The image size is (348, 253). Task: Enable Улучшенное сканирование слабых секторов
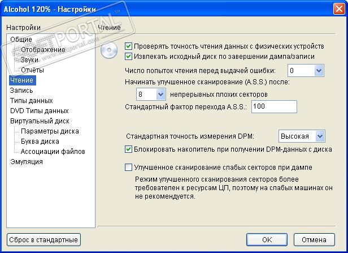[x=128, y=167]
